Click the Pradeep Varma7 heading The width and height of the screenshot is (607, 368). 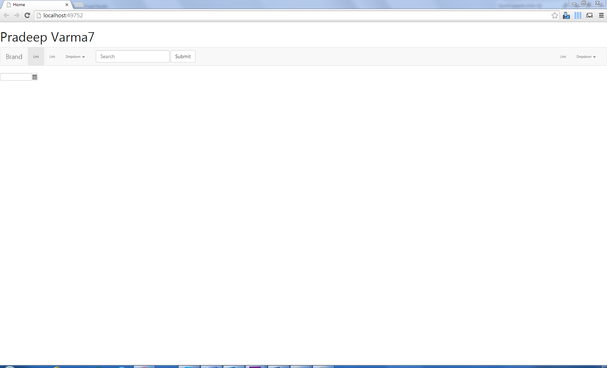tap(47, 37)
